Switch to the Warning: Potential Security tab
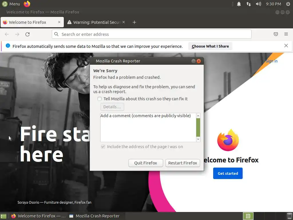This screenshot has height=220, width=293. point(96,22)
